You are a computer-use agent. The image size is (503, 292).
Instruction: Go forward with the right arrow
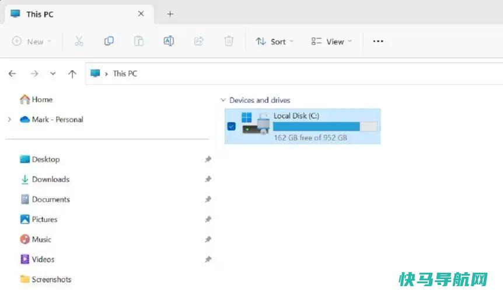pyautogui.click(x=34, y=74)
